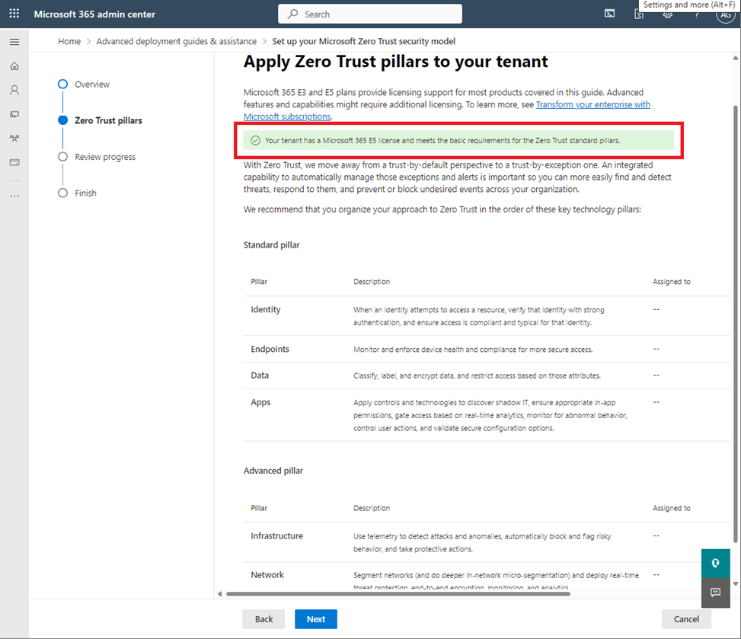The width and height of the screenshot is (741, 639).
Task: Select the Overview step
Action: pyautogui.click(x=84, y=84)
